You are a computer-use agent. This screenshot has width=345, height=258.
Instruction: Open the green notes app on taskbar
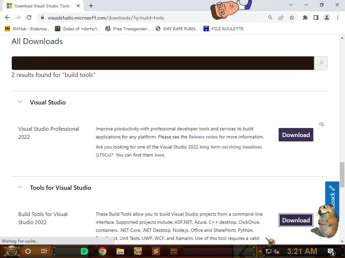tap(84, 251)
